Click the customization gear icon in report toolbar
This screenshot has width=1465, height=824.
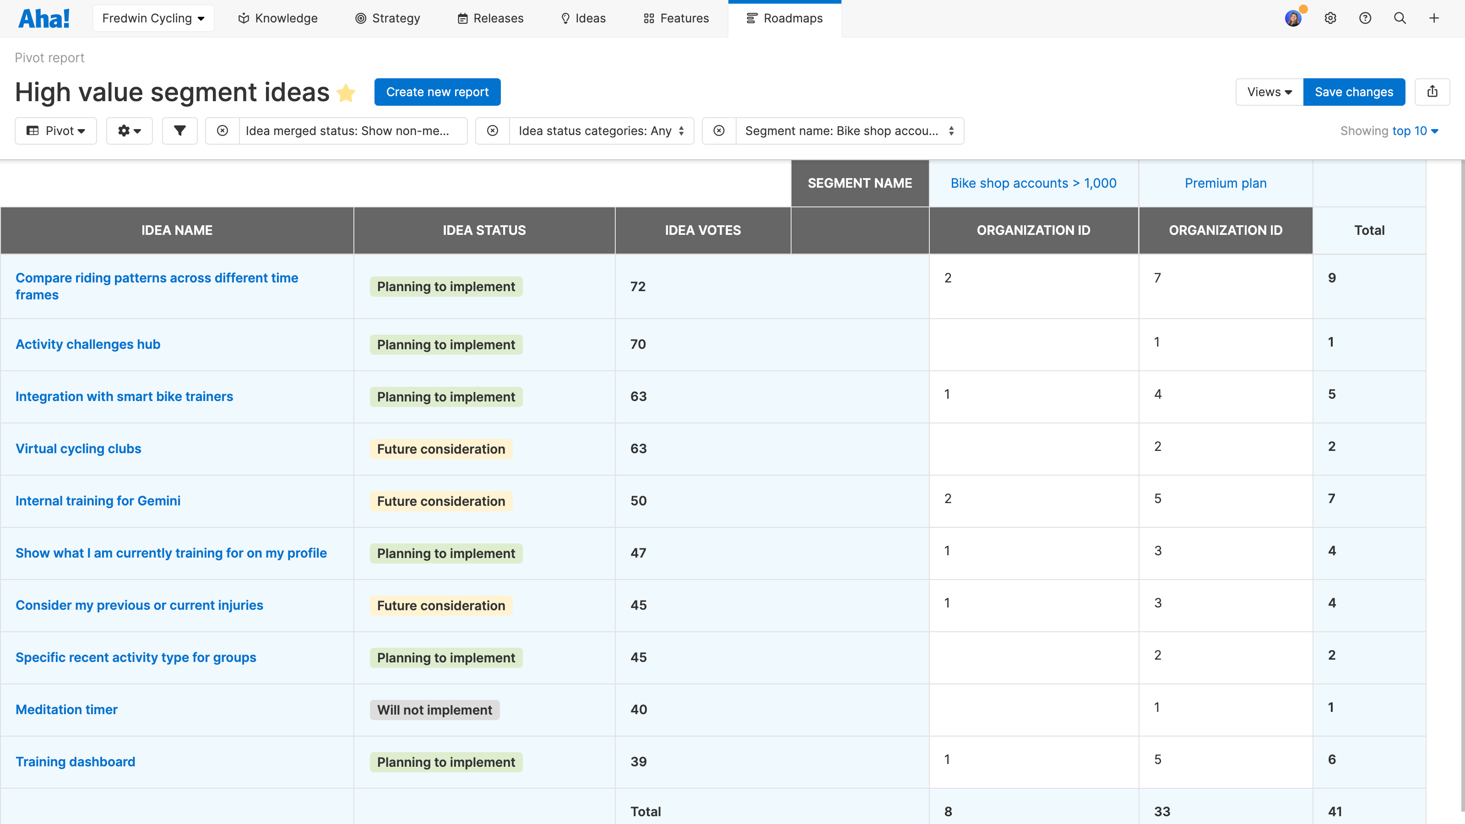129,131
